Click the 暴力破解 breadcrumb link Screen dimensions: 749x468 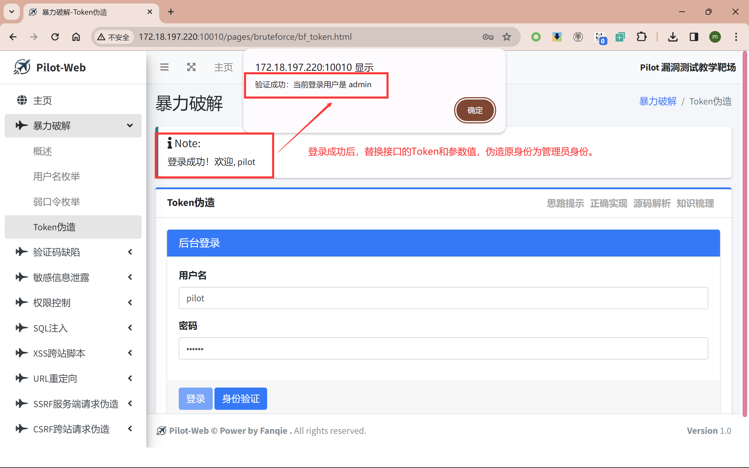coord(658,101)
